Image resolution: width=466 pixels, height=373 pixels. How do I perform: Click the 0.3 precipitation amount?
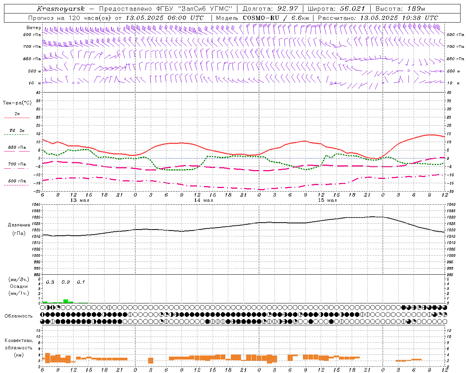click(x=50, y=282)
